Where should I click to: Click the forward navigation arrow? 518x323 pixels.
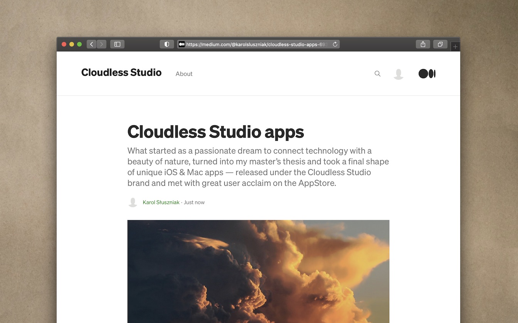(x=102, y=44)
